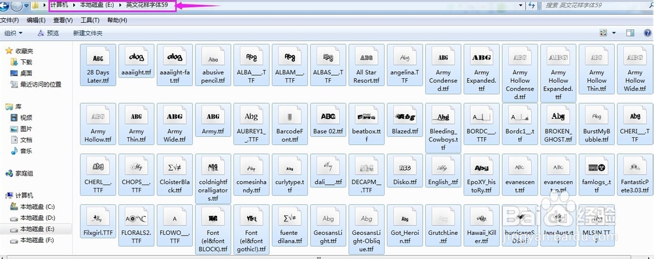Select beatbox.ttf font file
Image resolution: width=654 pixels, height=259 pixels.
[x=366, y=124]
